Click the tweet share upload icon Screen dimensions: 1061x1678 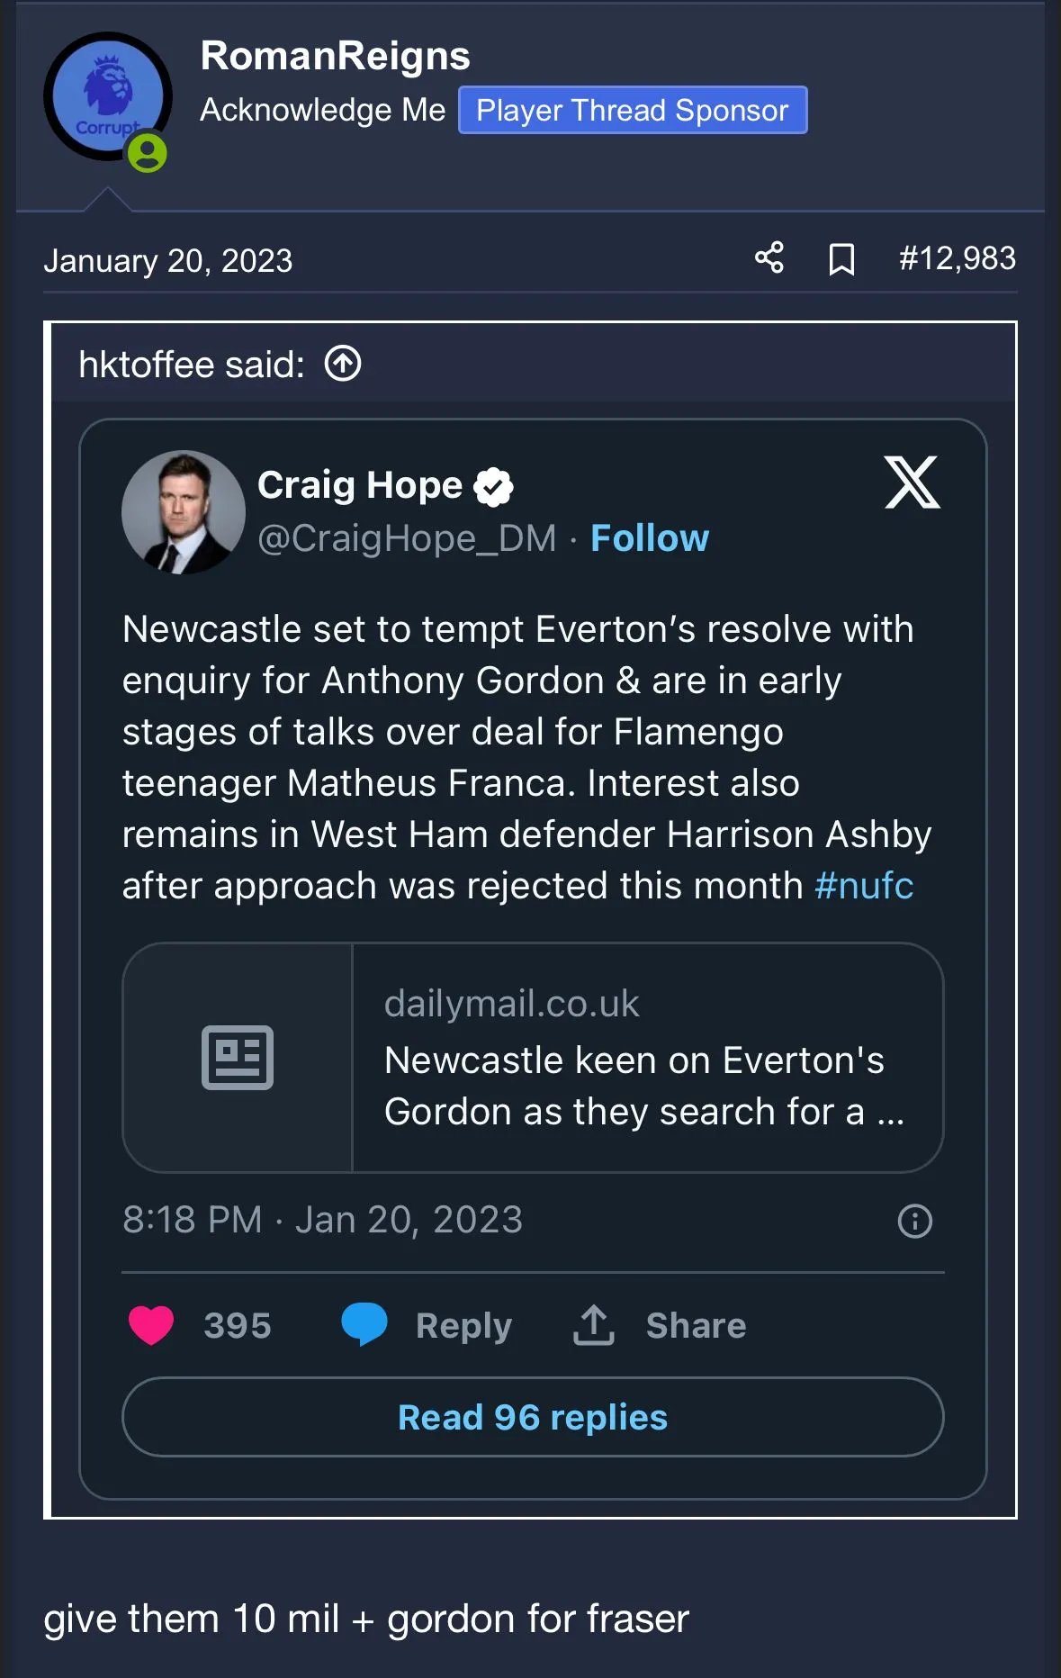pyautogui.click(x=594, y=1325)
